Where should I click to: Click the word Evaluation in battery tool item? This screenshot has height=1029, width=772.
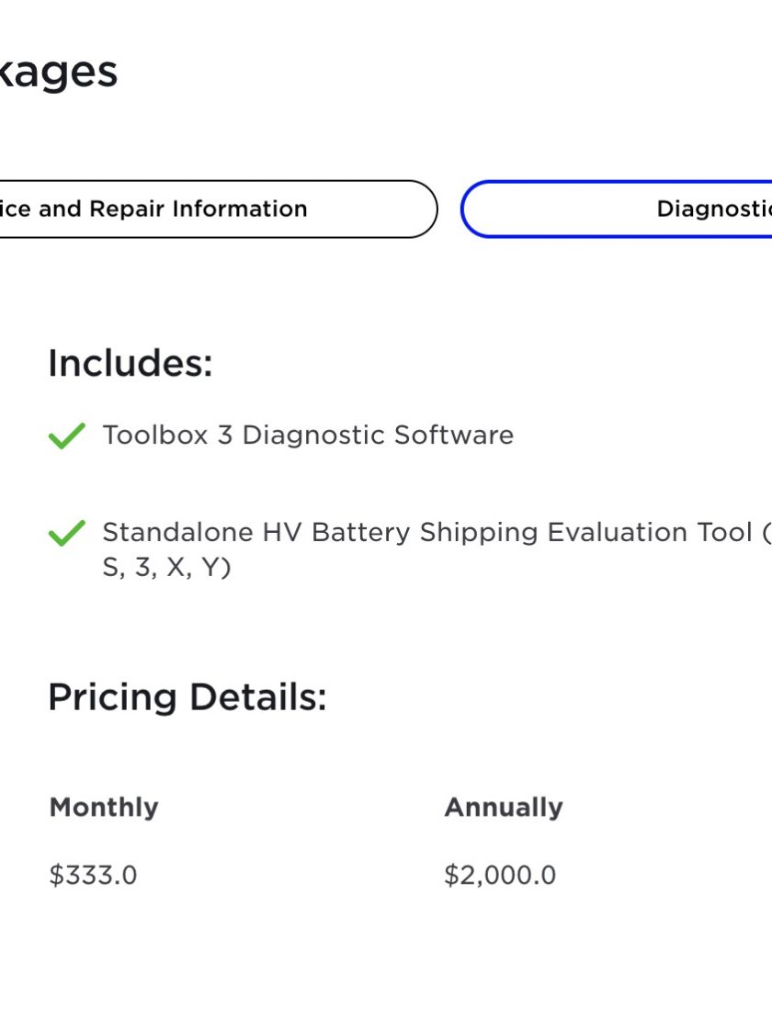pos(617,532)
